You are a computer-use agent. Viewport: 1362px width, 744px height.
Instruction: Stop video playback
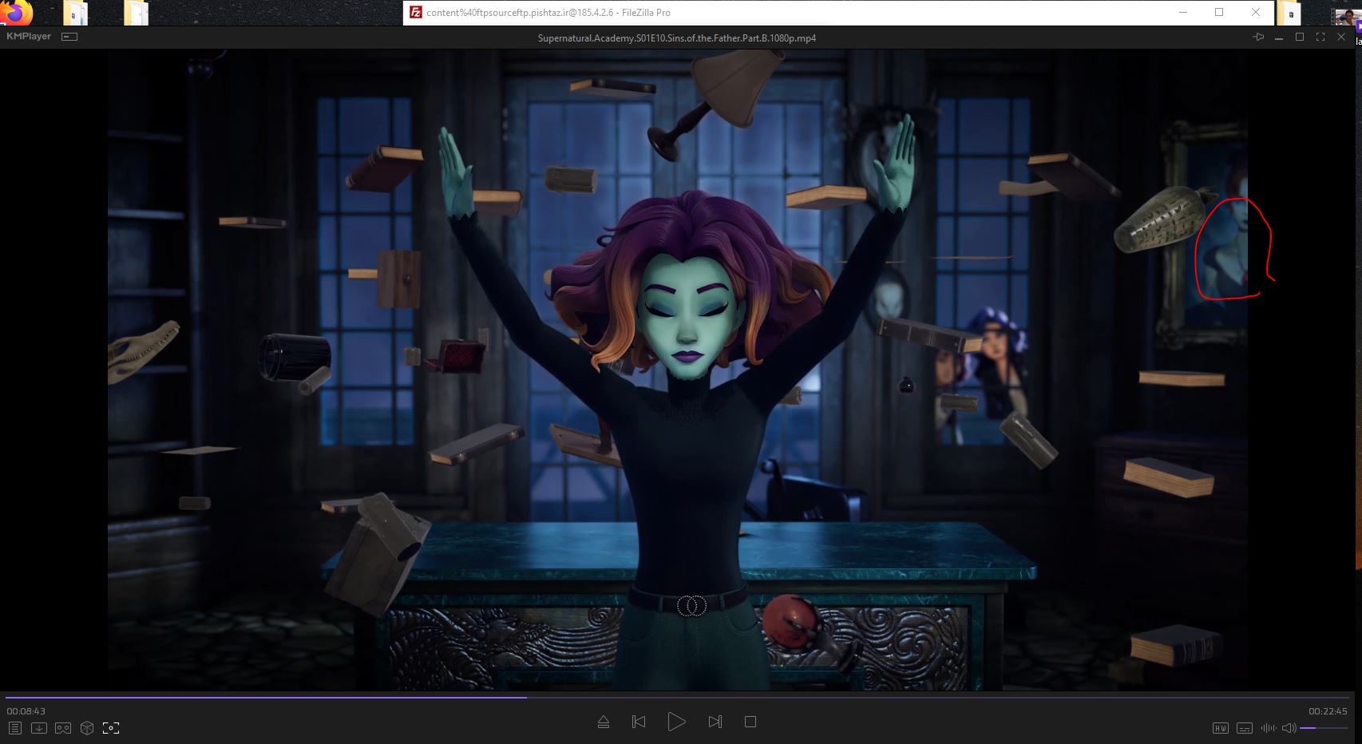point(750,722)
